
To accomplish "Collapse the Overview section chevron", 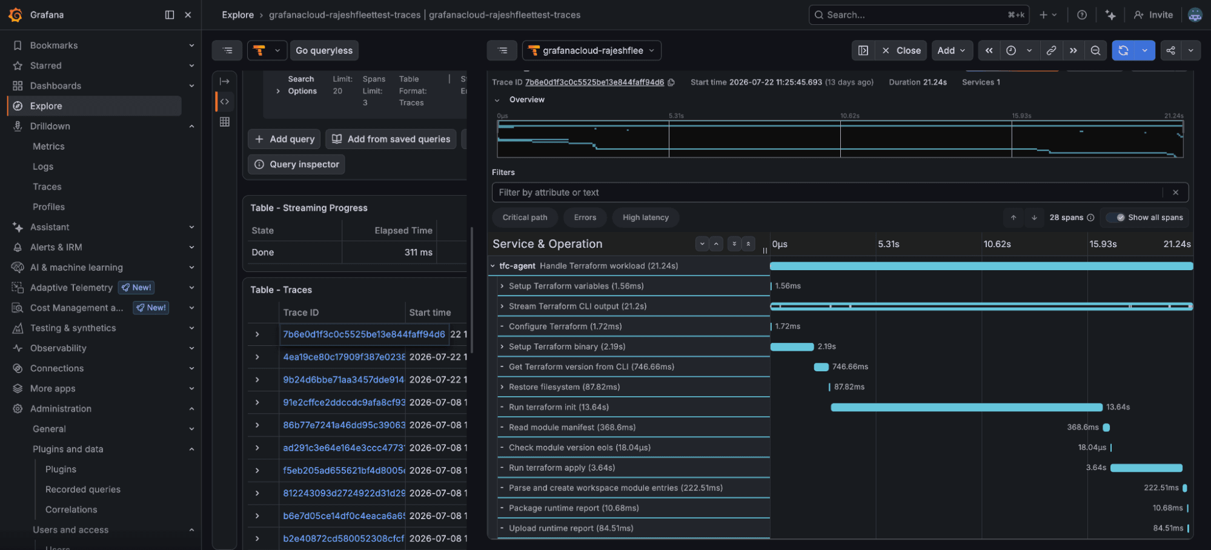I will click(x=497, y=100).
